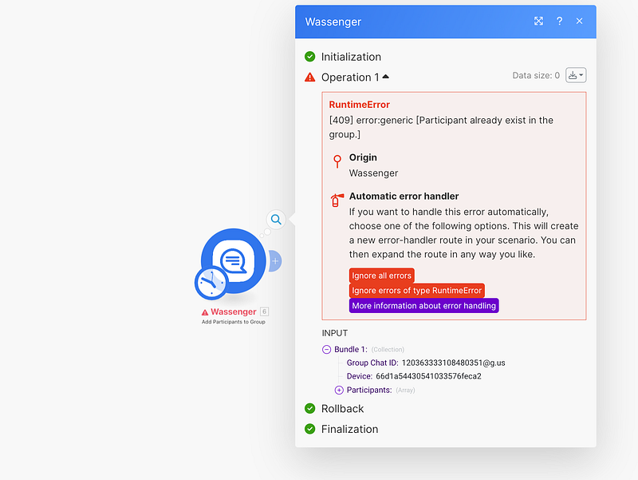This screenshot has height=480, width=638.
Task: Click the plus button beside Wassenger module
Action: tap(275, 260)
